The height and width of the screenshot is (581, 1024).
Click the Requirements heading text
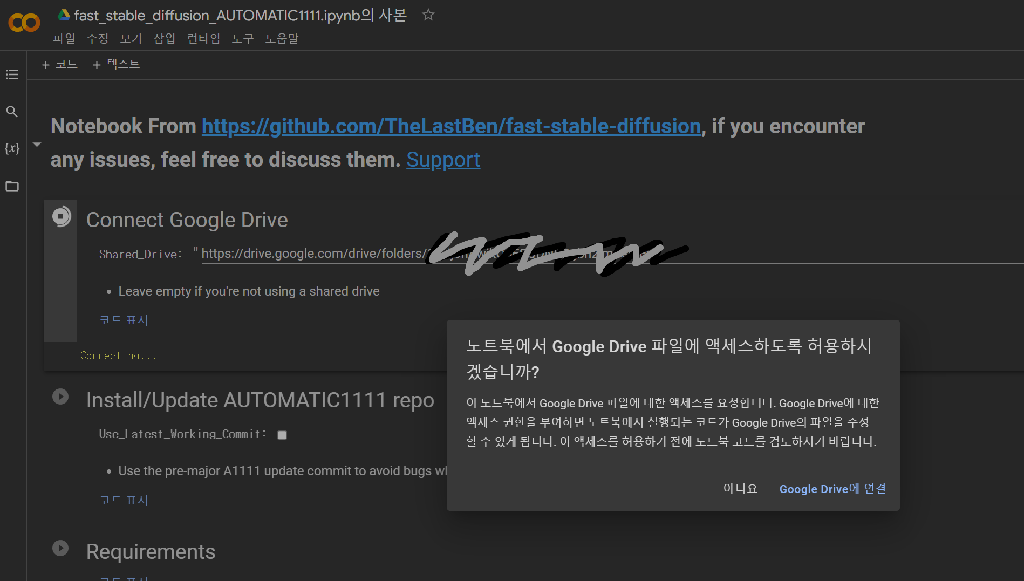151,552
